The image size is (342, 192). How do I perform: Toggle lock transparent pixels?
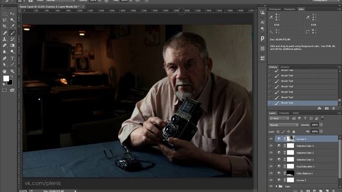coord(278,132)
